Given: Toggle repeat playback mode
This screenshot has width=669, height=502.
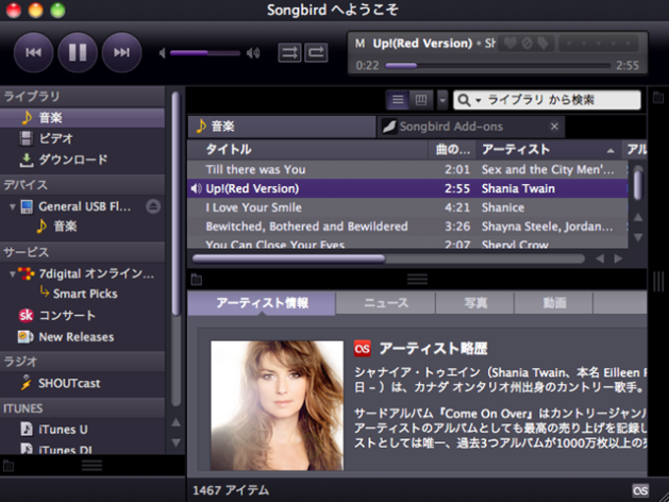Looking at the screenshot, I should pos(316,53).
